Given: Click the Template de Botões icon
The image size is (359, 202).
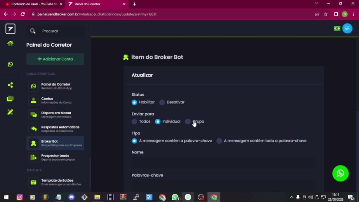Looking at the screenshot, I should pyautogui.click(x=33, y=182).
